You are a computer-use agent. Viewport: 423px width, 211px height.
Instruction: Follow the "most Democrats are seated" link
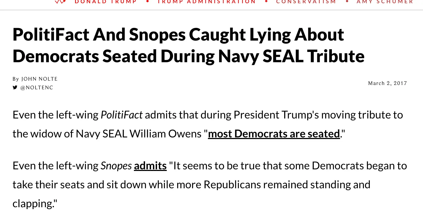tap(274, 134)
